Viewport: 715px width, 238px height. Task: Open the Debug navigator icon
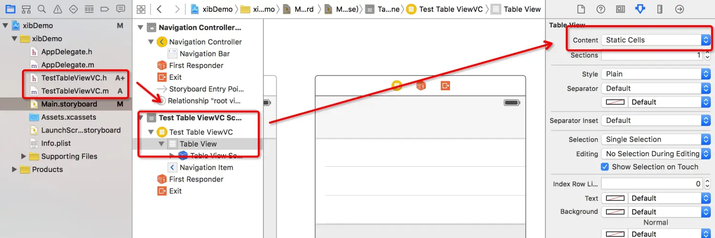[89, 9]
